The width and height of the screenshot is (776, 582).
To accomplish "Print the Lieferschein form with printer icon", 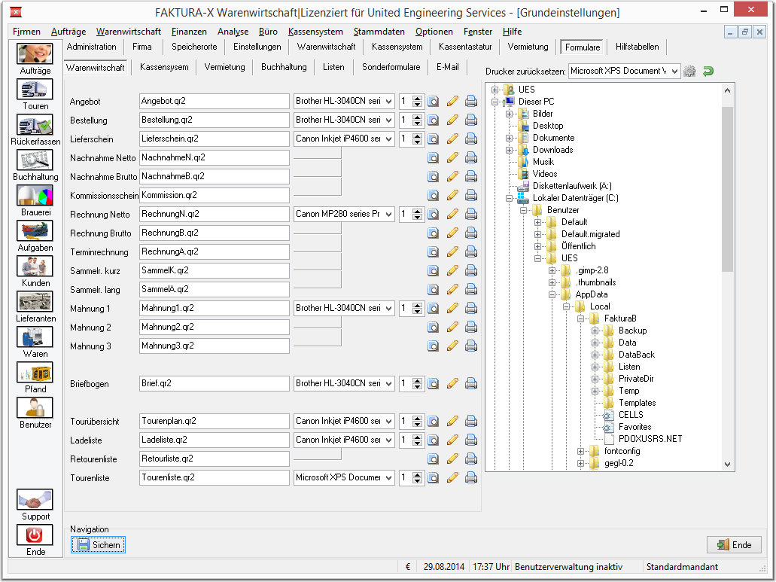I will click(471, 139).
